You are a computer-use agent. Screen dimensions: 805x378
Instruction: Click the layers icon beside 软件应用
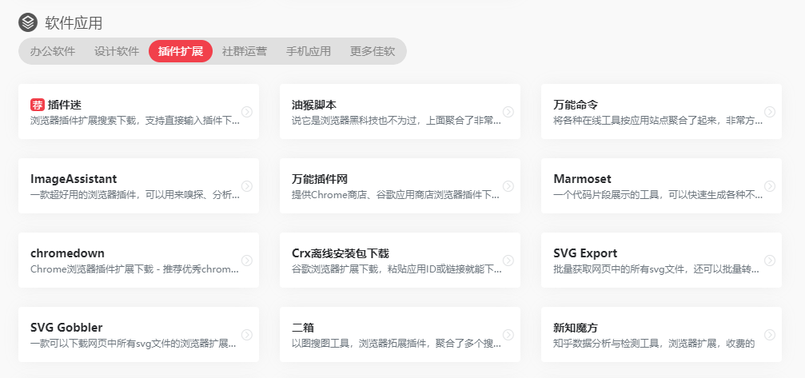[x=28, y=22]
